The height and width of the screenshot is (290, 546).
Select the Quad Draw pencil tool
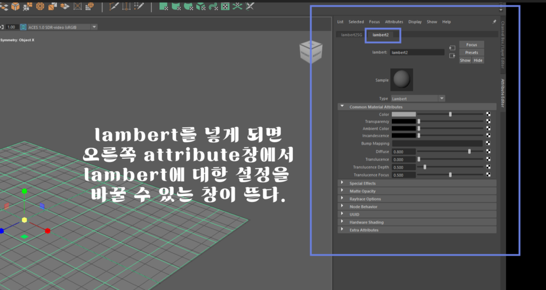tap(139, 6)
